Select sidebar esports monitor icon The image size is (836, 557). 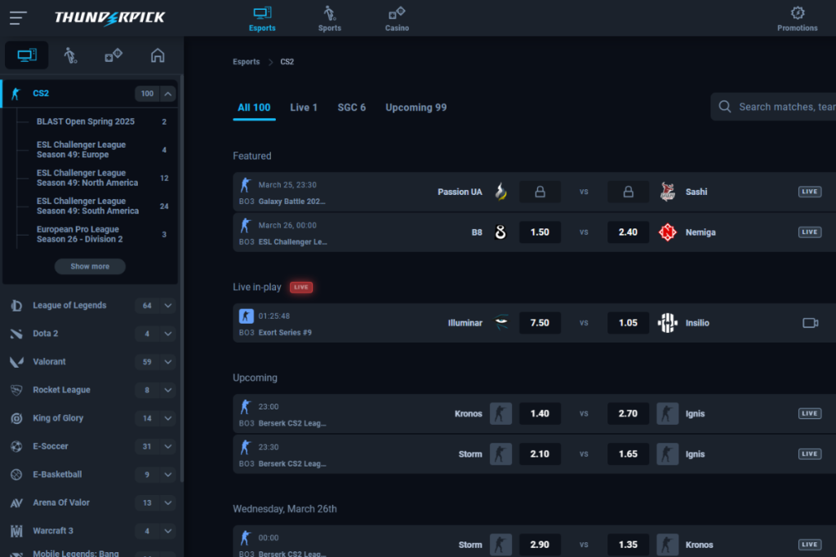(x=27, y=55)
